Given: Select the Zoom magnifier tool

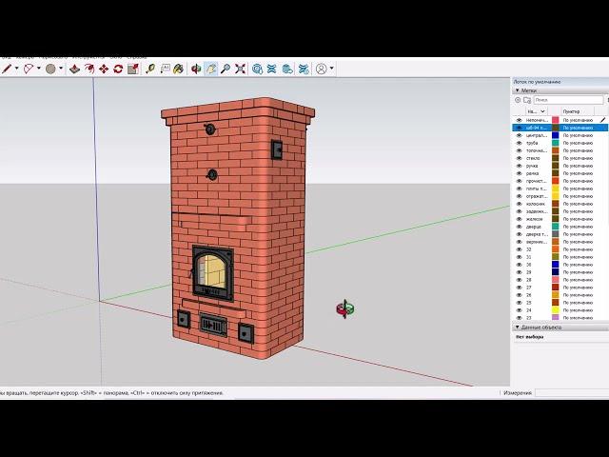Looking at the screenshot, I should click(226, 69).
